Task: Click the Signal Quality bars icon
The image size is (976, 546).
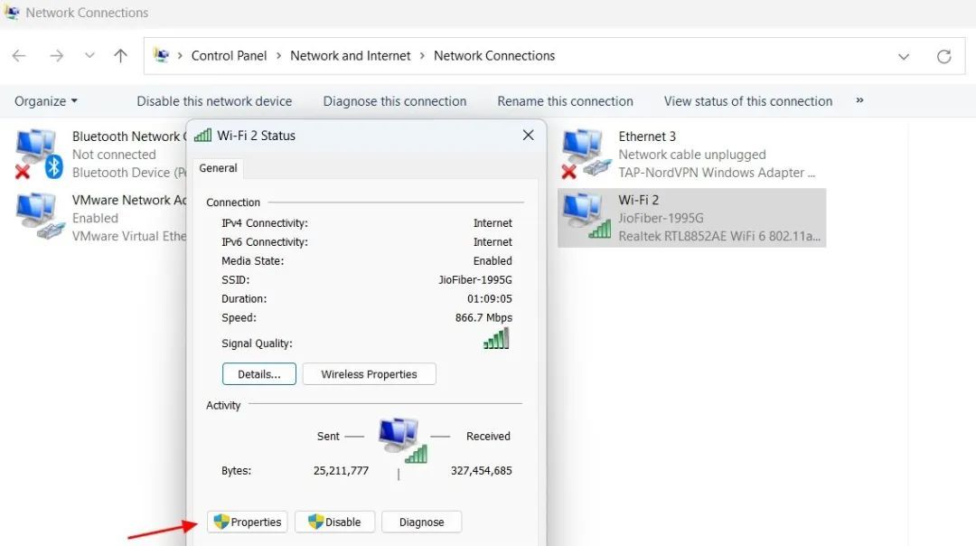Action: click(495, 338)
